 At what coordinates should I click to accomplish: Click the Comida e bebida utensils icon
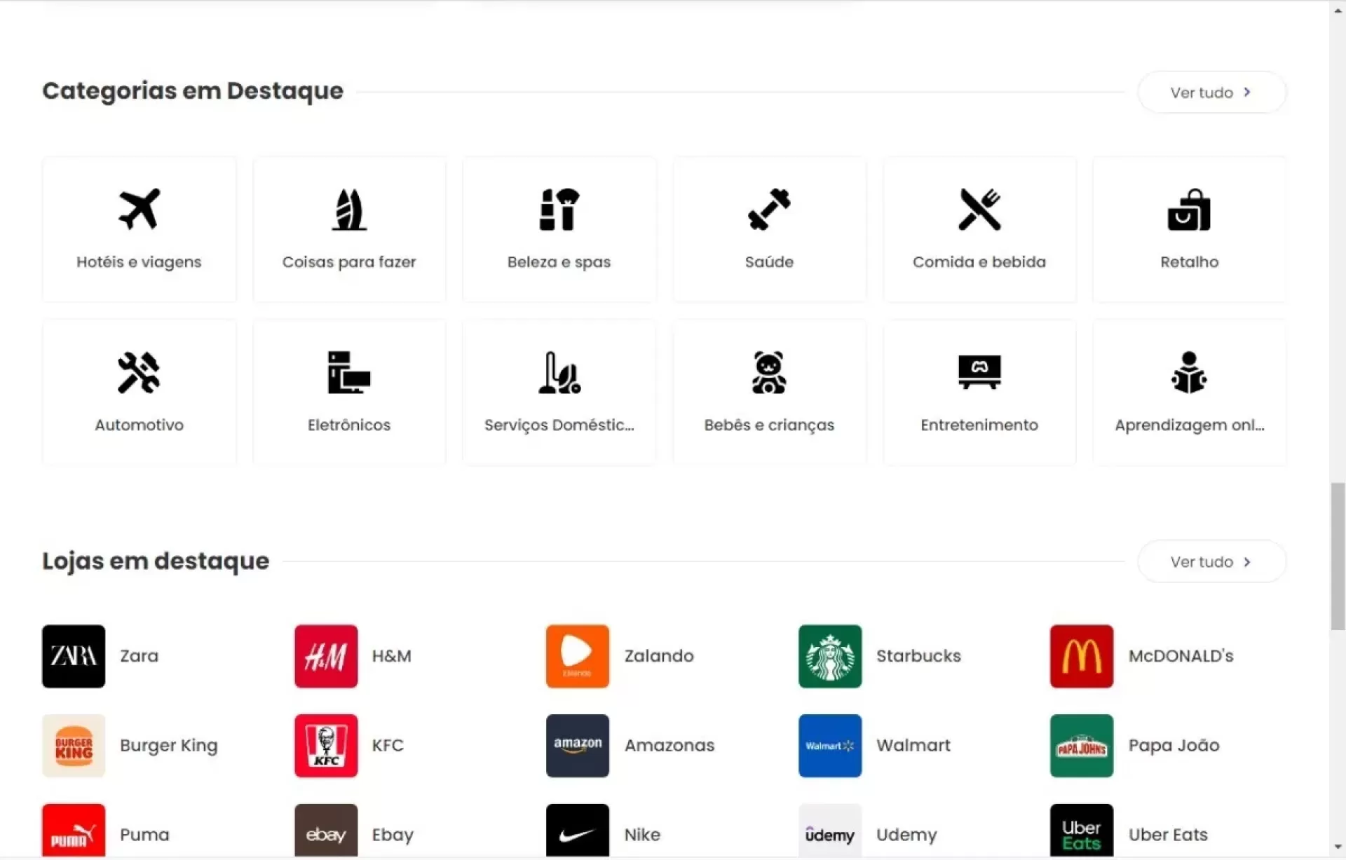click(x=979, y=209)
